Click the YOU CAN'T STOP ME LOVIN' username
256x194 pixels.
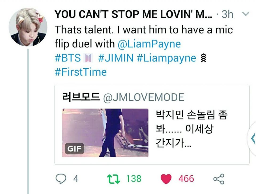coord(134,14)
